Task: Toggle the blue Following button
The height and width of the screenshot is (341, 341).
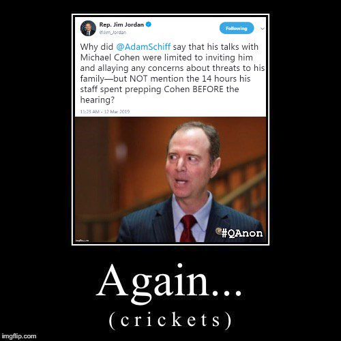Action: point(237,28)
